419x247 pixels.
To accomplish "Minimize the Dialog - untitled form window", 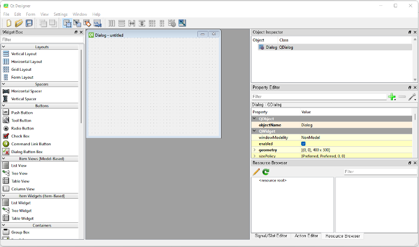I will [x=203, y=34].
